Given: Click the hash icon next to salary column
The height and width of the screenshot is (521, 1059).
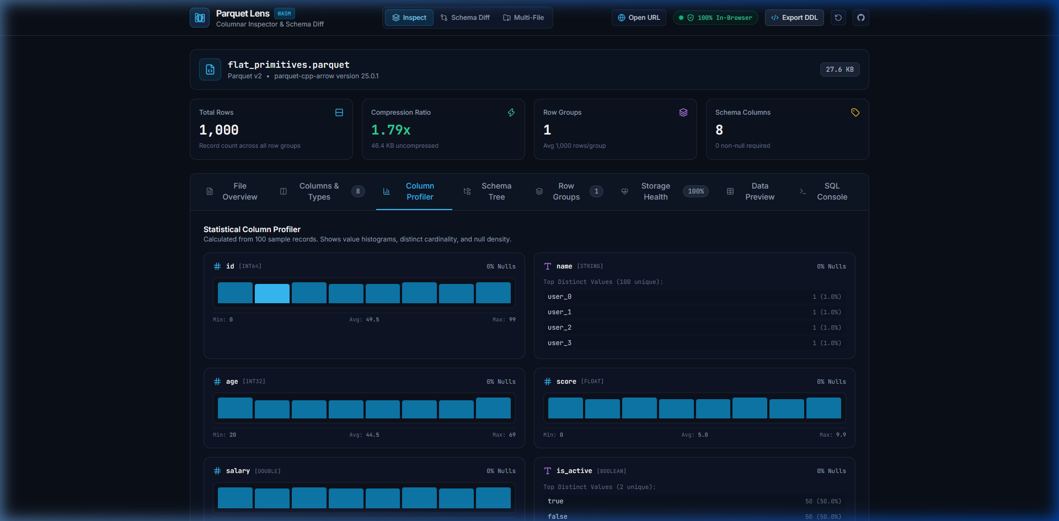Looking at the screenshot, I should [217, 471].
